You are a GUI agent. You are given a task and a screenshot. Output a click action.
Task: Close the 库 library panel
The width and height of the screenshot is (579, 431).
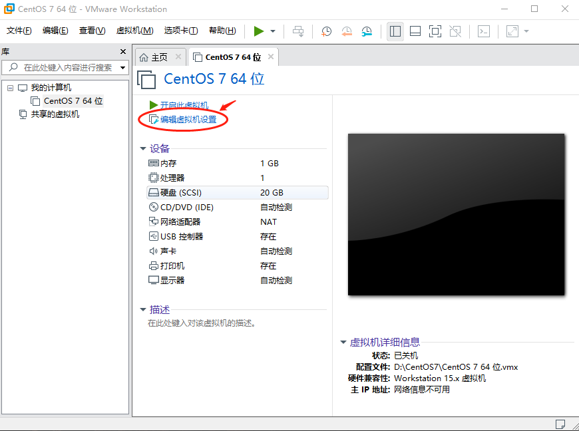coord(123,52)
